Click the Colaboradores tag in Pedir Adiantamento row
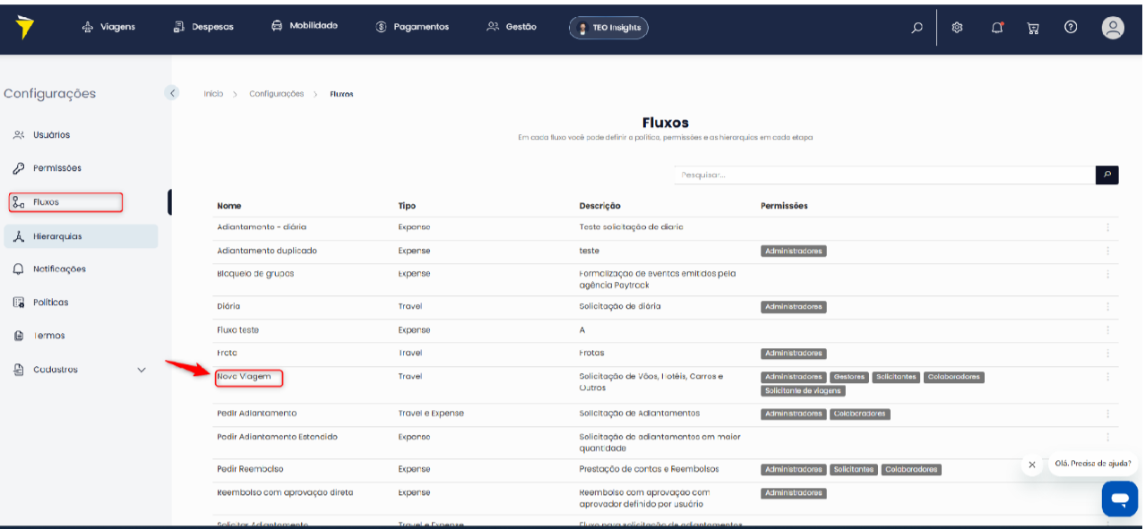 860,414
